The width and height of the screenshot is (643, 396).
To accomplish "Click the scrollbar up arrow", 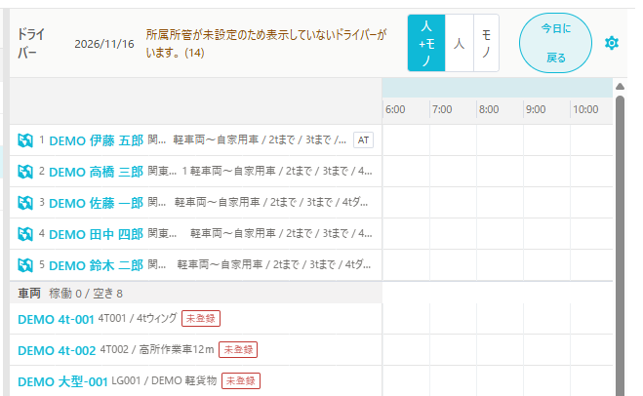I will pyautogui.click(x=620, y=87).
